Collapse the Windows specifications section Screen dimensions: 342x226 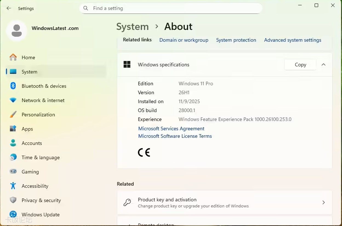tap(323, 65)
